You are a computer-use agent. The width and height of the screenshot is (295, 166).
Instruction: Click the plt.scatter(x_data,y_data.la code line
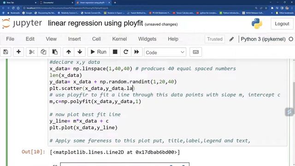[92, 88]
